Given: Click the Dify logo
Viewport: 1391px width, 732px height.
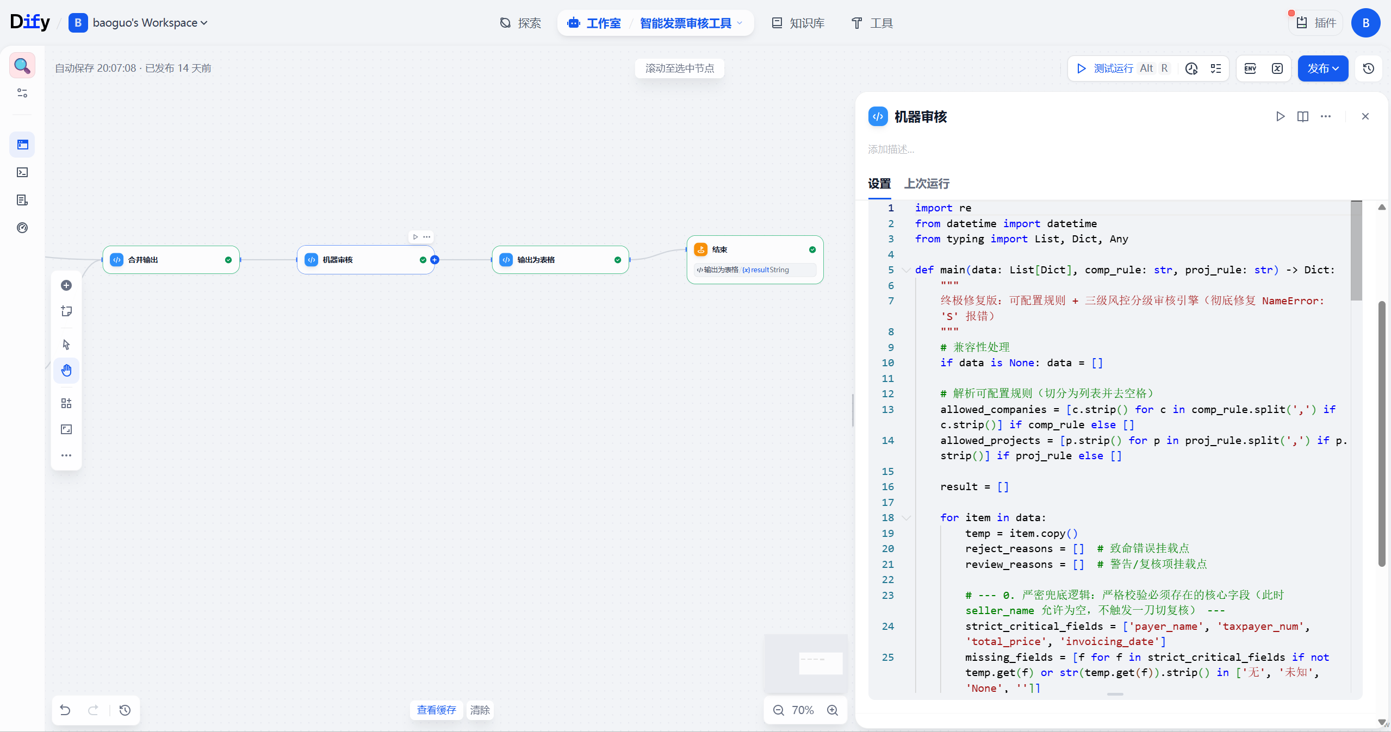Looking at the screenshot, I should [x=30, y=22].
